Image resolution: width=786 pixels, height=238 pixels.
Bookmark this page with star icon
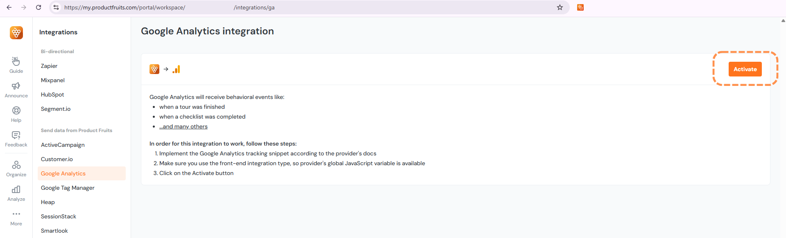(560, 7)
